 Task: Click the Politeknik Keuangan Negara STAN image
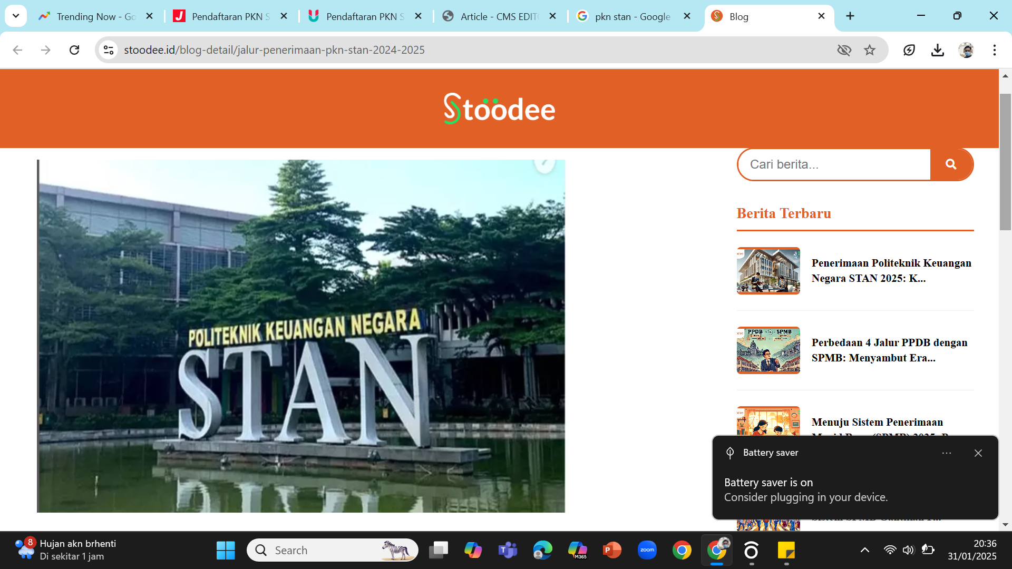[301, 336]
